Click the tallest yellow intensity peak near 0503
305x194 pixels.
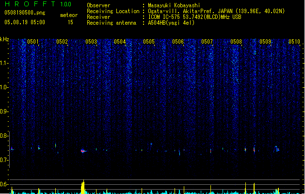tap(83, 187)
